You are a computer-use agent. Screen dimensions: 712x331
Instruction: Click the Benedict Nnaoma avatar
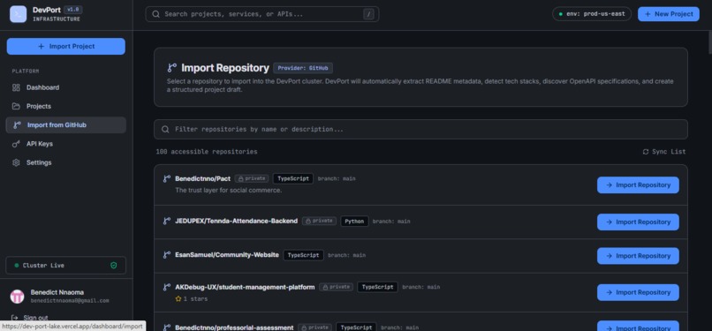[x=18, y=297]
